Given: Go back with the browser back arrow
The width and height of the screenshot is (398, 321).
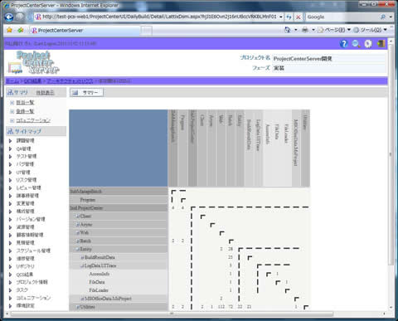Looking at the screenshot, I should 9,17.
